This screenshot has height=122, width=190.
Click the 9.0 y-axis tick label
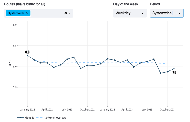(x=14, y=25)
